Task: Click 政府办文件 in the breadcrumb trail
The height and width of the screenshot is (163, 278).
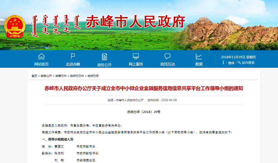Action: point(77,76)
